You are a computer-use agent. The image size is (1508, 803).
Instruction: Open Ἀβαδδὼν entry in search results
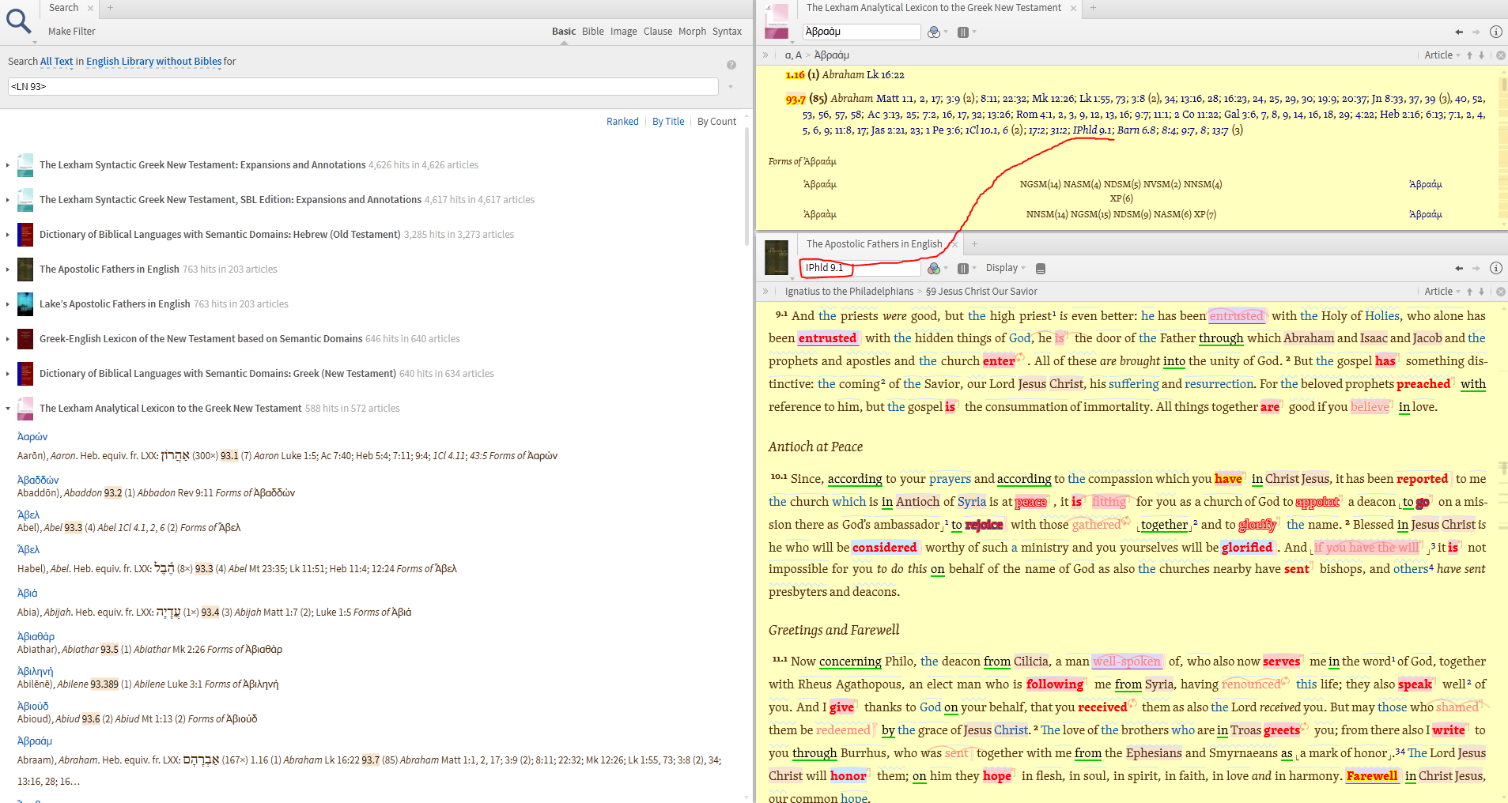coord(38,481)
